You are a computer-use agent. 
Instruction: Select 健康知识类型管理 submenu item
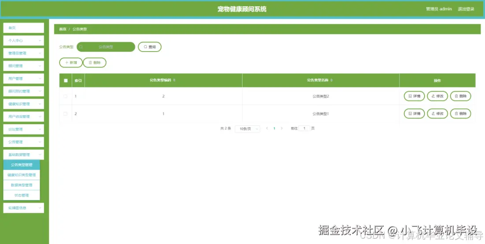click(x=22, y=175)
